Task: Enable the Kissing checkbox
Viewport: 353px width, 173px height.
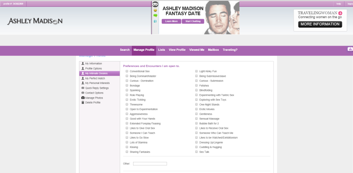Action: (x=127, y=147)
